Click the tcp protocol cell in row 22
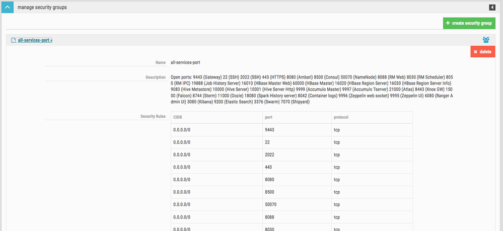This screenshot has height=231, width=503. [372, 142]
